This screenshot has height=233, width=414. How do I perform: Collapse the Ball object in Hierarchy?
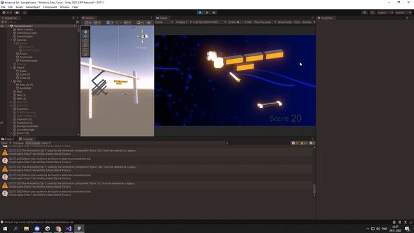[12, 82]
